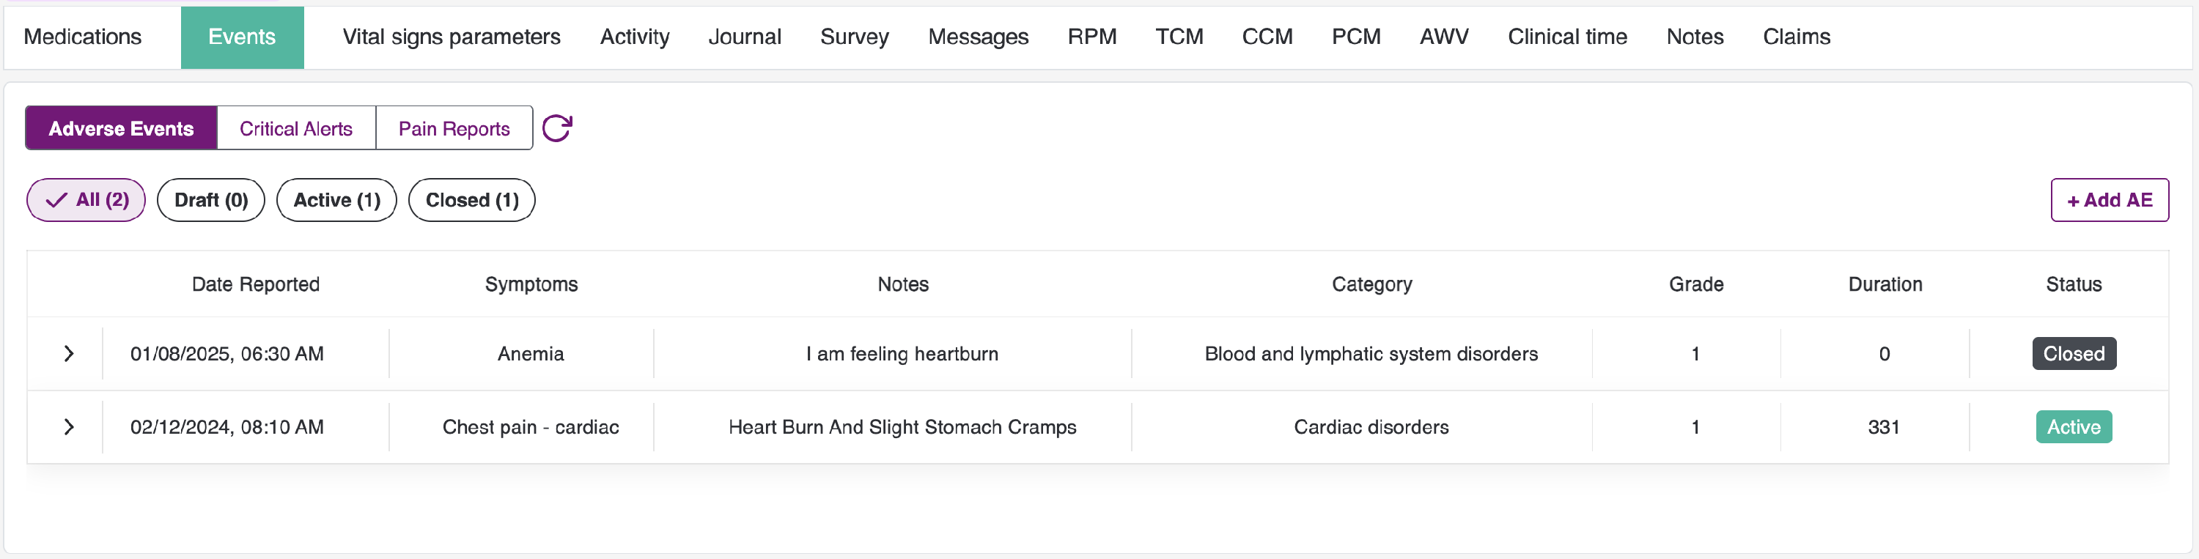Click the + Add AE button
Screen dimensions: 2199x559
pyautogui.click(x=2109, y=200)
